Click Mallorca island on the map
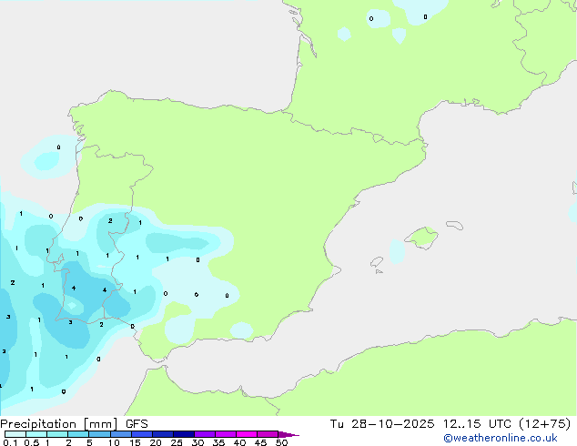This screenshot has height=446, width=577. [x=421, y=238]
